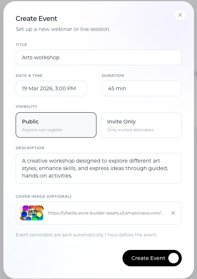This screenshot has height=279, width=197.
Task: Close the Create Event dialog
Action: point(180,15)
